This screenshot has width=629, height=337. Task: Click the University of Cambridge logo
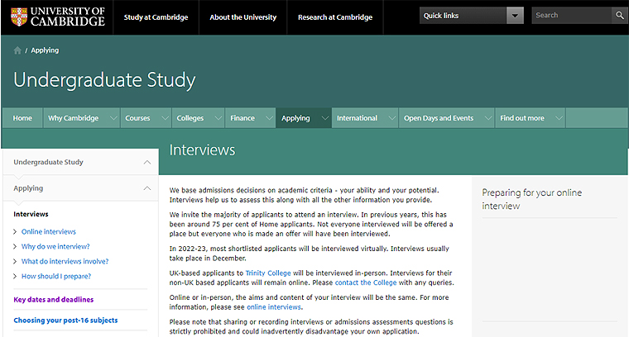tap(57, 17)
